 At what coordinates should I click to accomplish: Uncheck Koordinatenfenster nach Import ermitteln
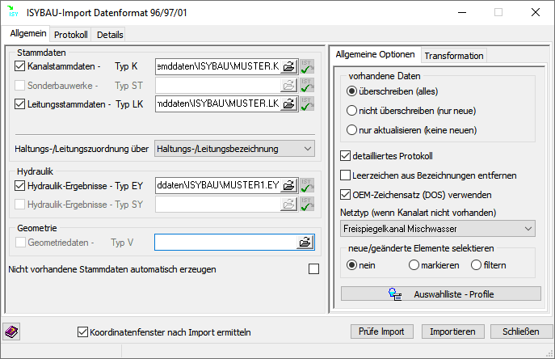pos(82,332)
